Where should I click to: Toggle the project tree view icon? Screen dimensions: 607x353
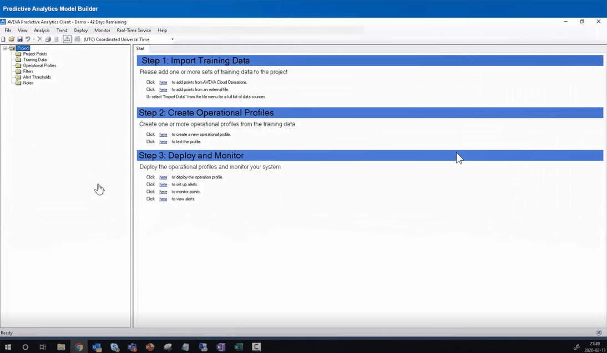coord(67,39)
